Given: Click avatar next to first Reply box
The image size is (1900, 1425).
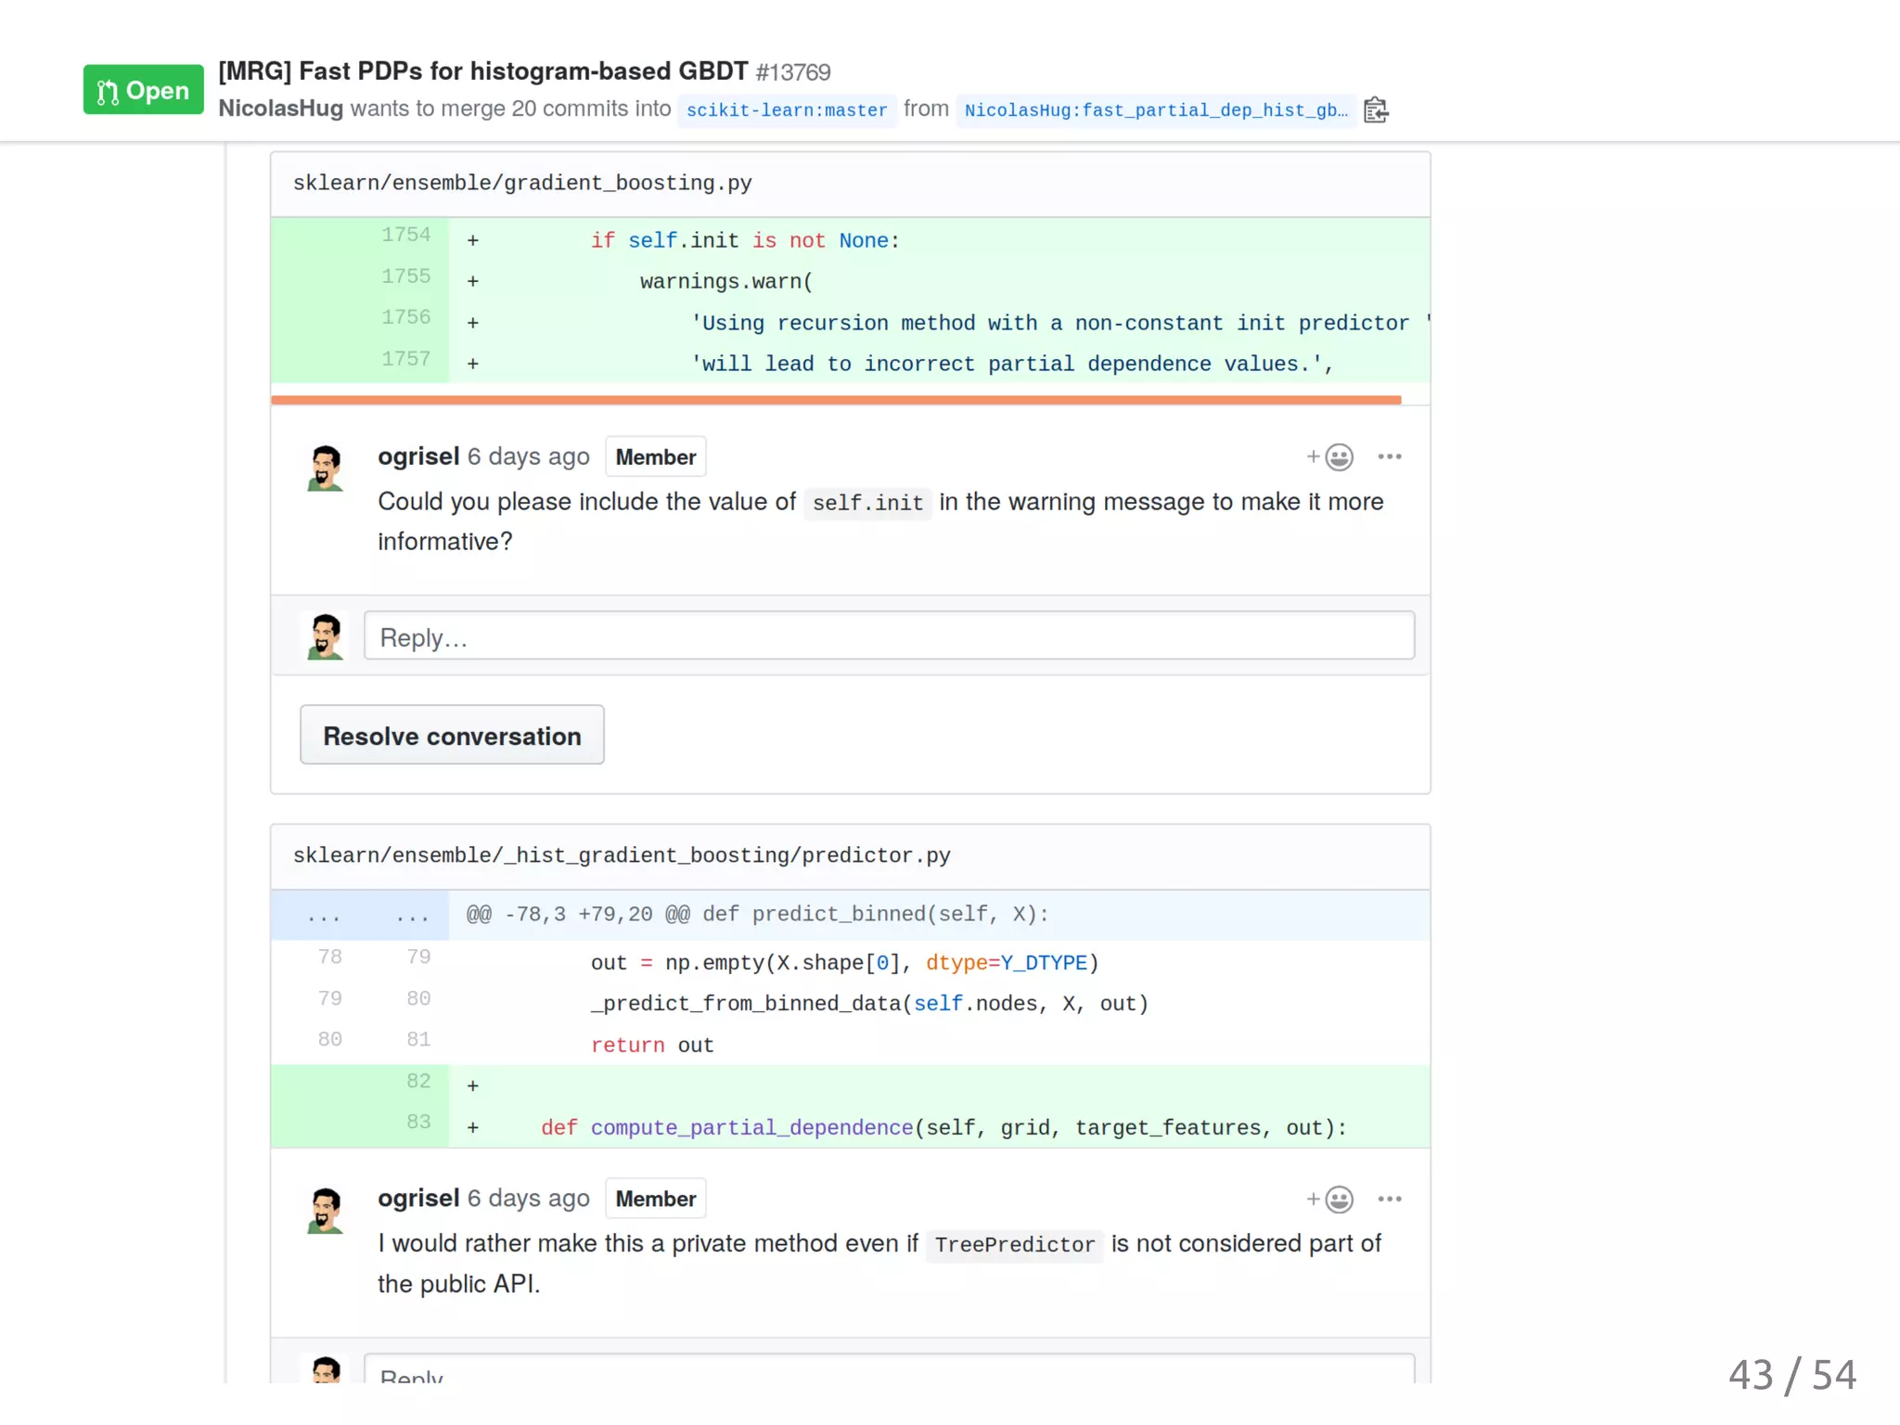Looking at the screenshot, I should [325, 636].
